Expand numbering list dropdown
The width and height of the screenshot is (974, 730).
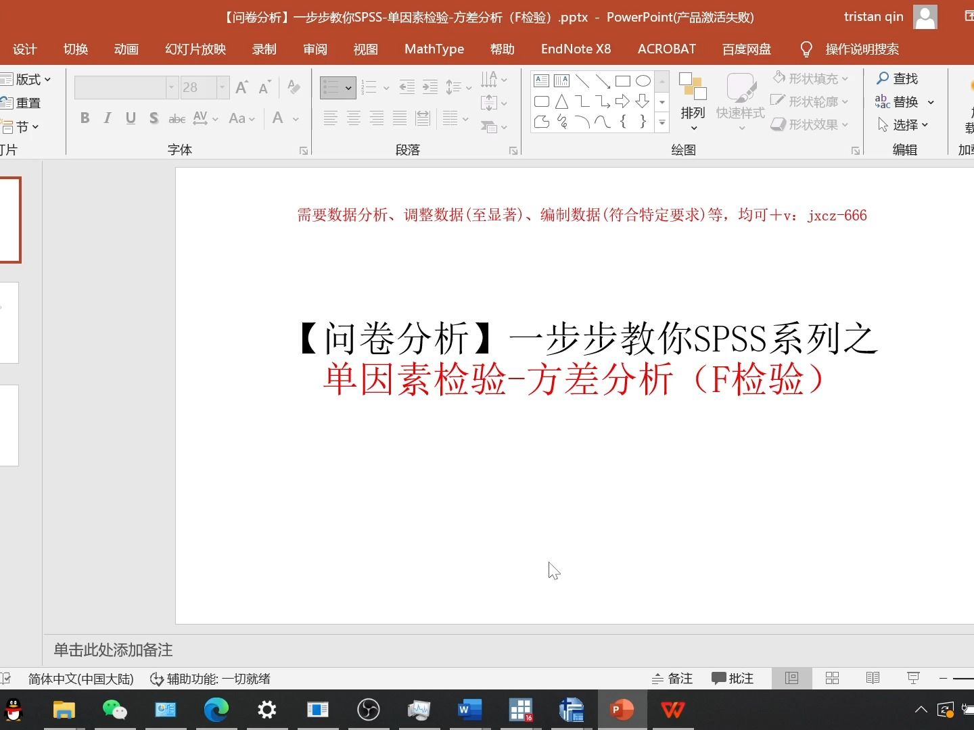pyautogui.click(x=386, y=88)
